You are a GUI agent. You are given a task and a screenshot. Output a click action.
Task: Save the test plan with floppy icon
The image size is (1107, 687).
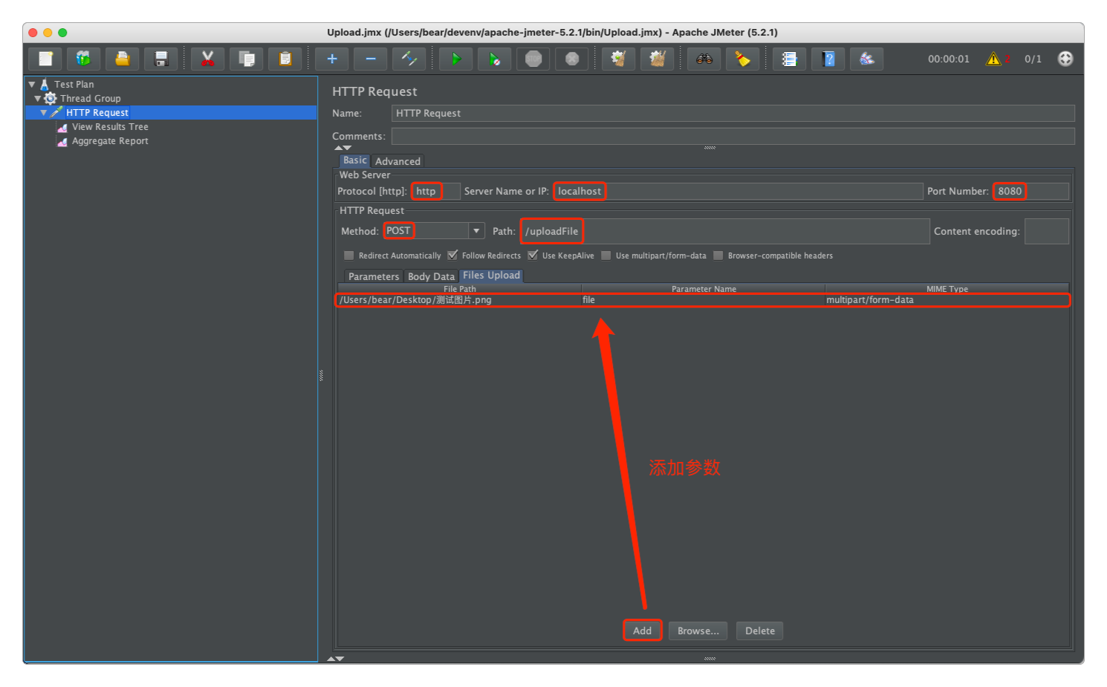pyautogui.click(x=161, y=59)
